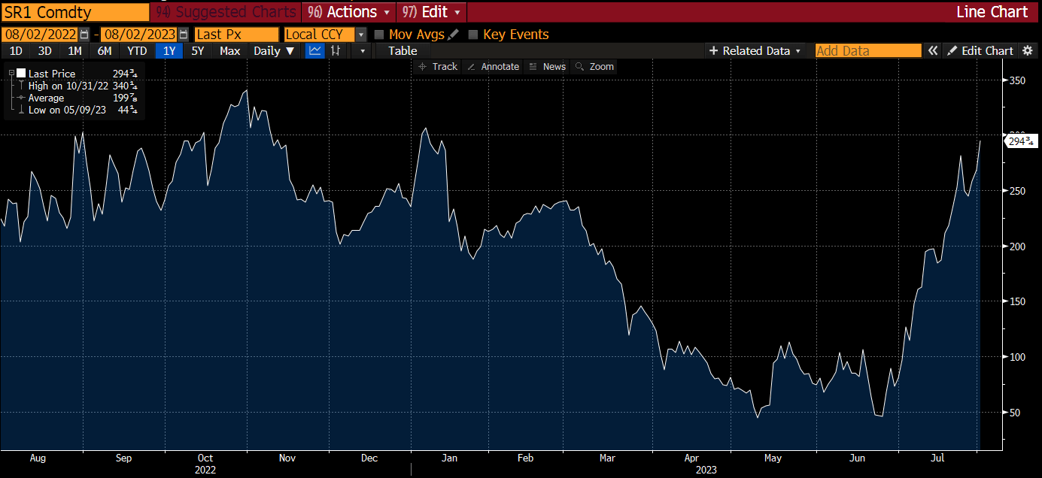1042x478 pixels.
Task: Select the line chart type icon
Action: 314,50
